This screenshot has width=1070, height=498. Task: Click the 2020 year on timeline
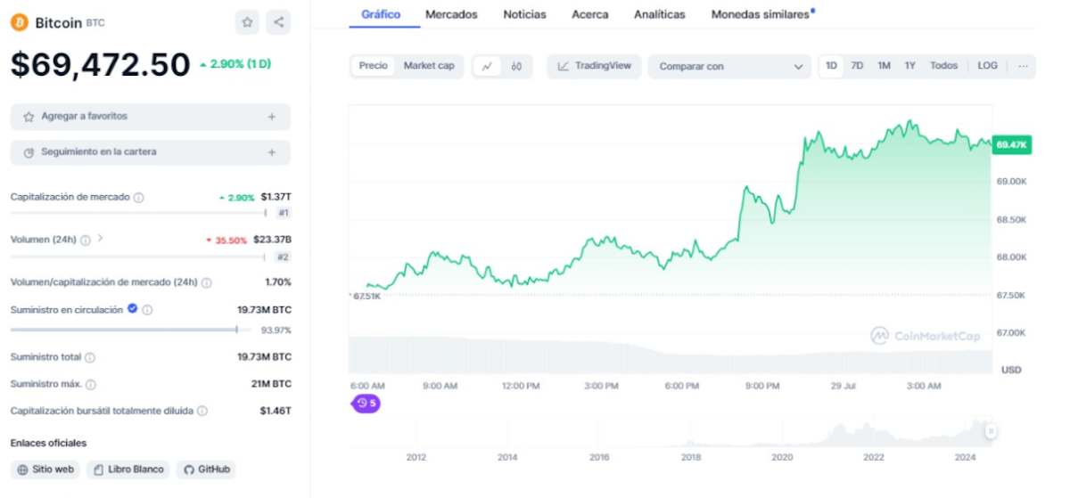click(x=782, y=457)
